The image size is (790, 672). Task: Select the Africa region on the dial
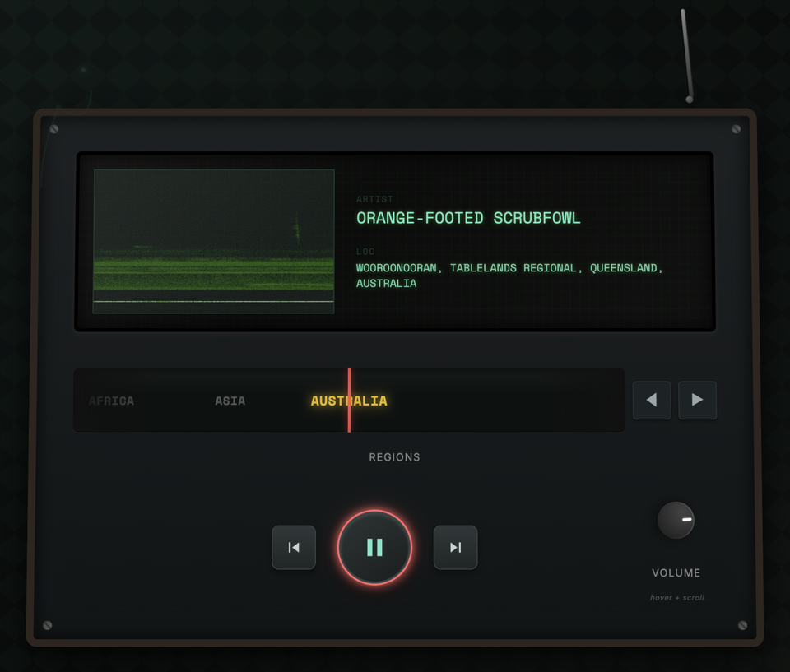point(111,401)
